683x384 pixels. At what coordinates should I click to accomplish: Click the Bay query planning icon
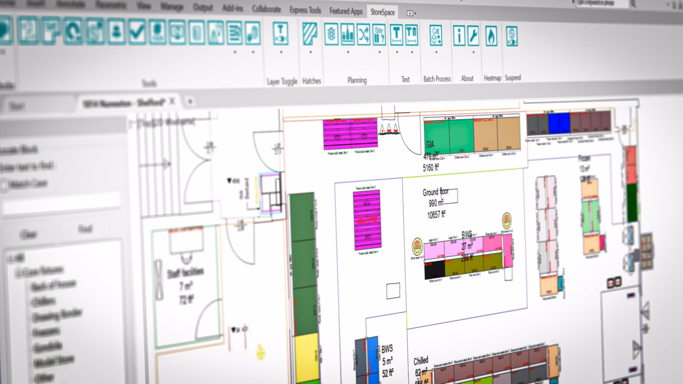(x=379, y=35)
